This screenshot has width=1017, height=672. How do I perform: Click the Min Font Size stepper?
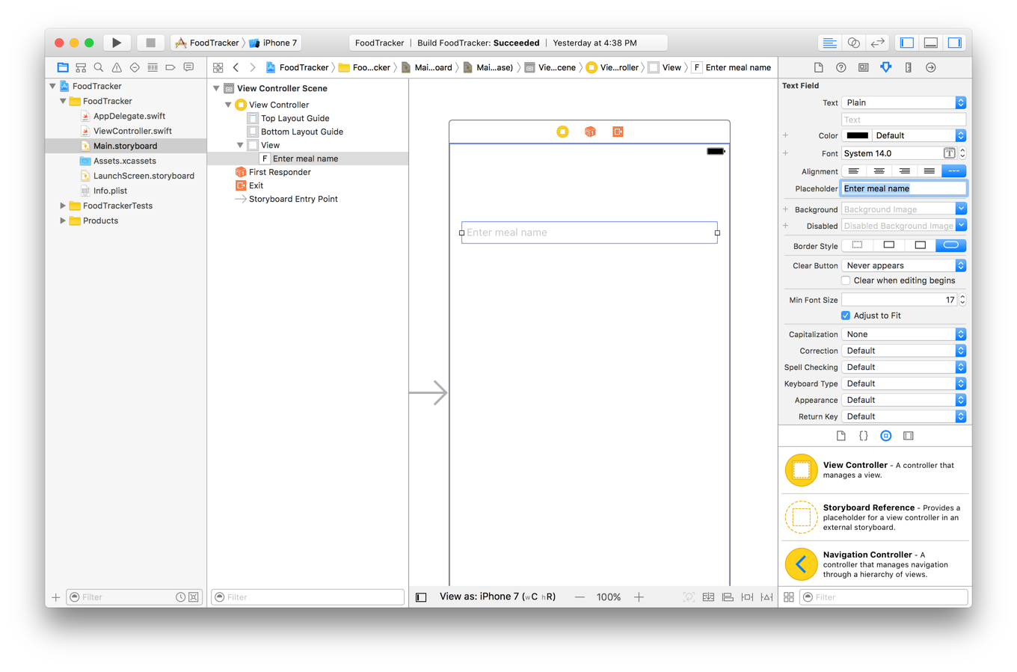pos(963,300)
